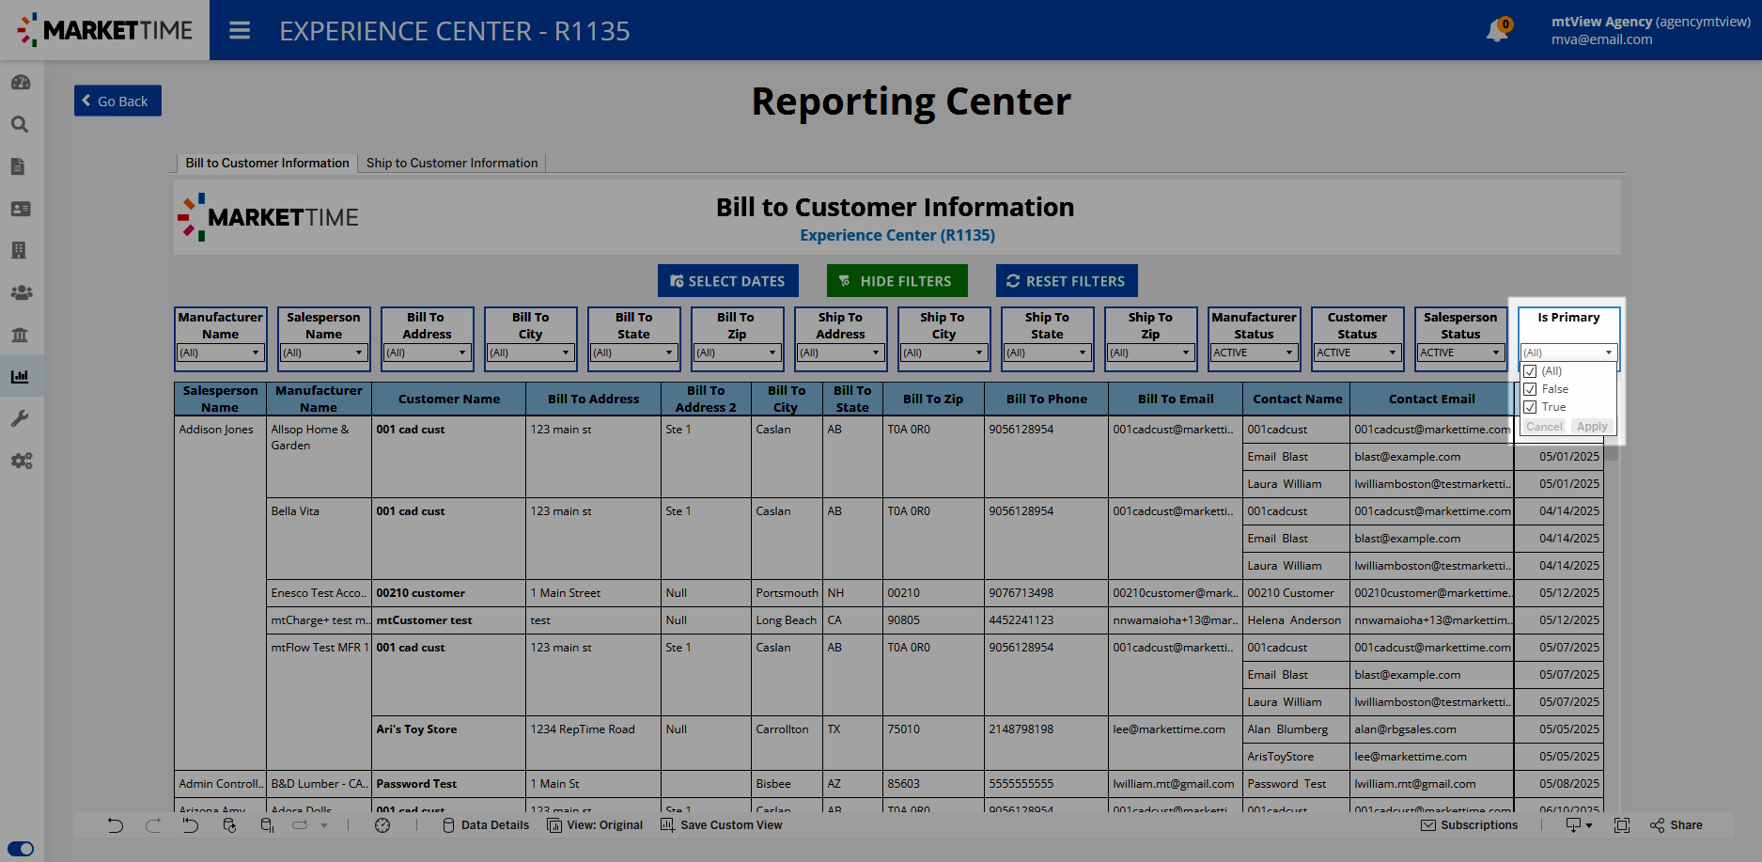1762x862 pixels.
Task: Uncheck the False option in Is Primary
Action: 1530,389
